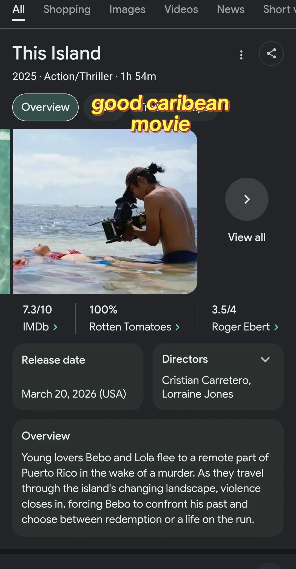
Task: Open the News tab
Action: coord(231,9)
